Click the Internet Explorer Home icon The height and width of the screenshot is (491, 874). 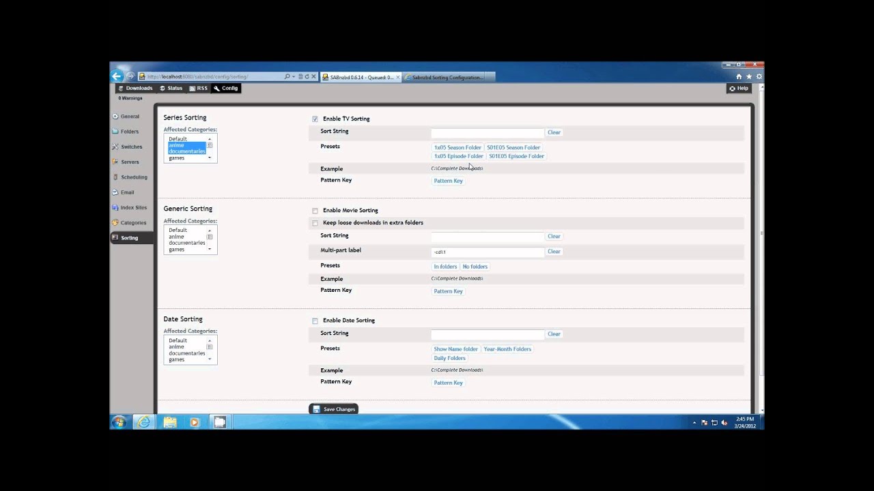(x=739, y=76)
